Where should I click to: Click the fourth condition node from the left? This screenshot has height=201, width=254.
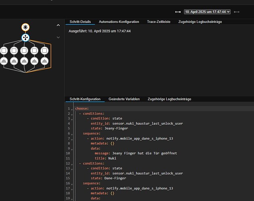(34, 51)
